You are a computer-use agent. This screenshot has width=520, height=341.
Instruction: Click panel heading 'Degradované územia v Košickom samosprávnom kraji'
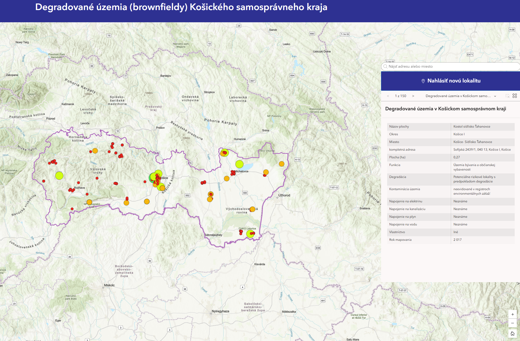coord(445,109)
